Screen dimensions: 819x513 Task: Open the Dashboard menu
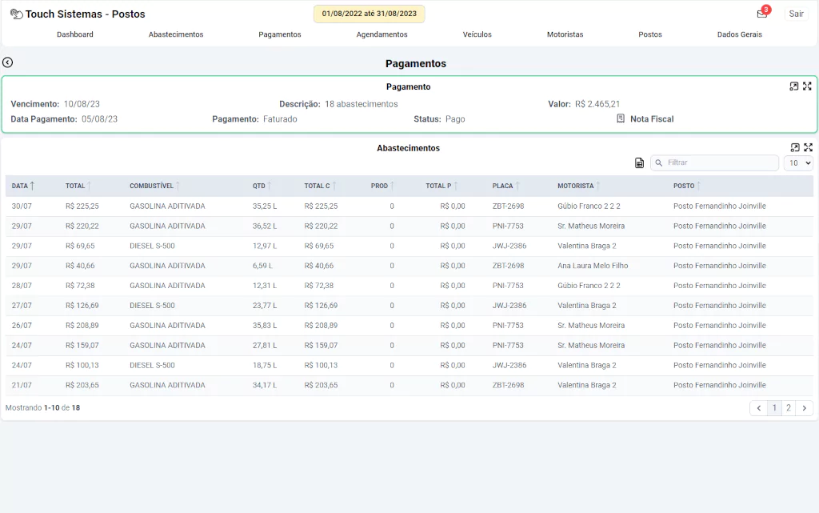pos(75,34)
